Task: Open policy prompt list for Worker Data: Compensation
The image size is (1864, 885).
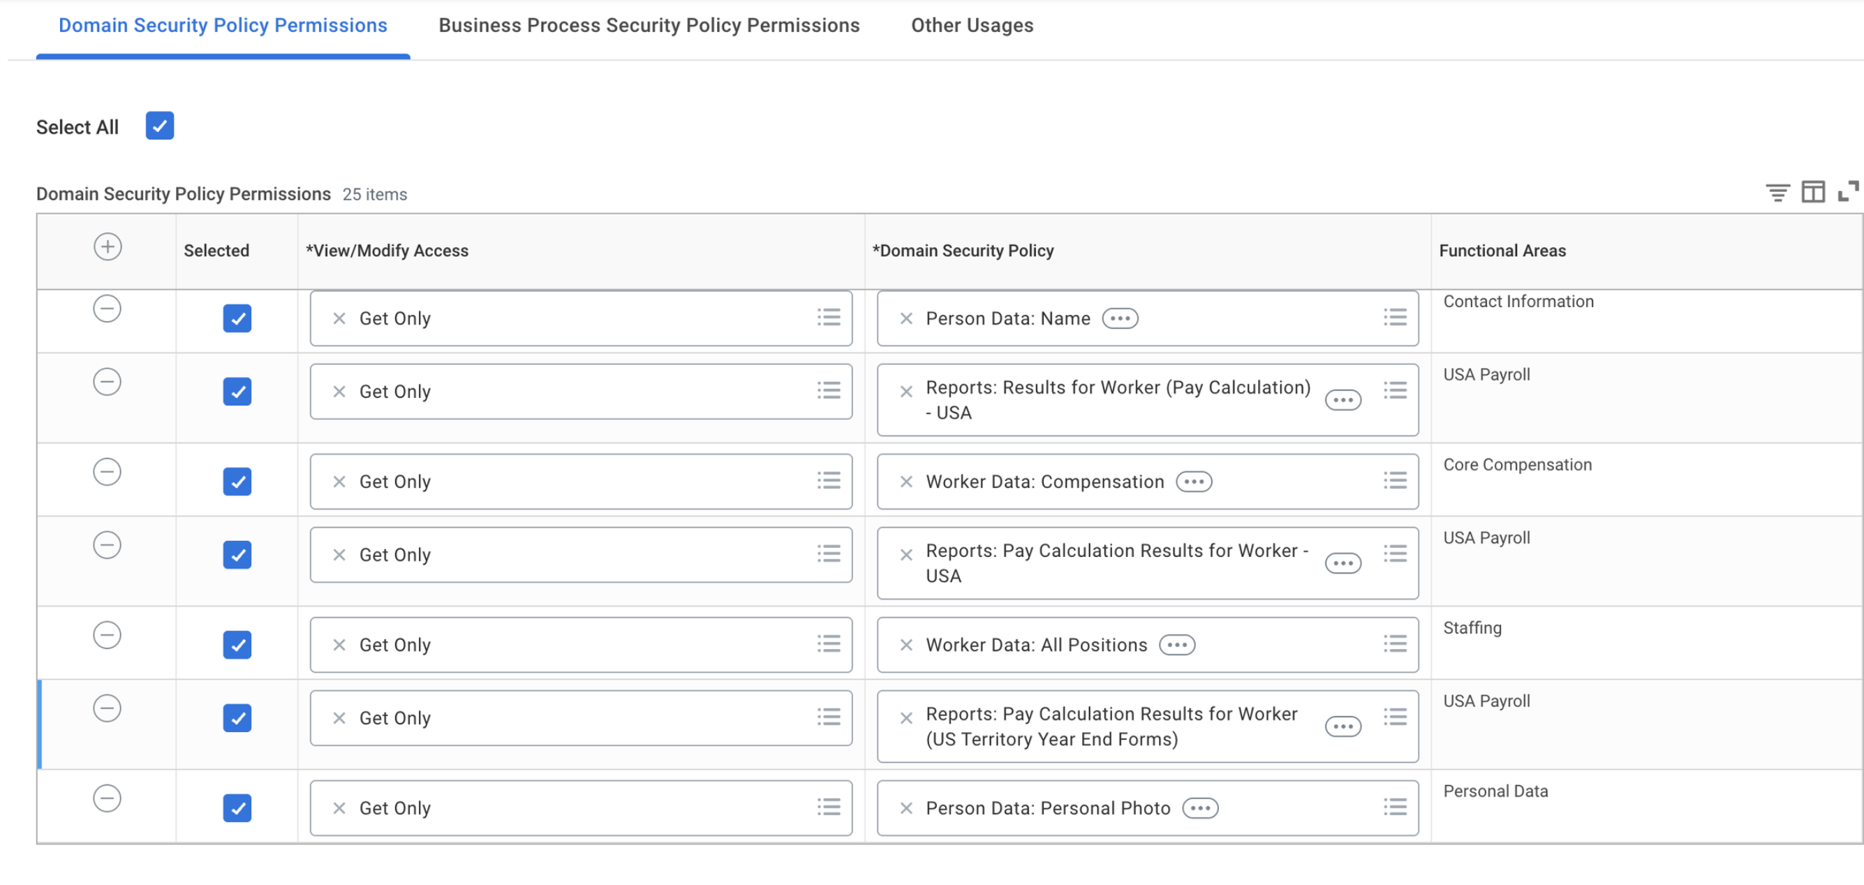Action: 1394,480
